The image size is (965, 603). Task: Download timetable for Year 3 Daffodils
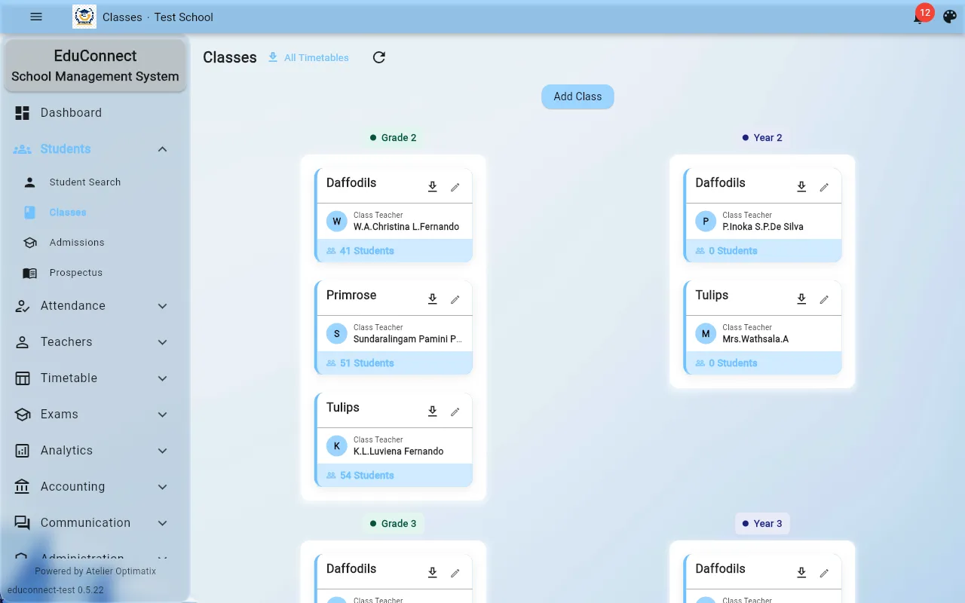click(x=802, y=573)
